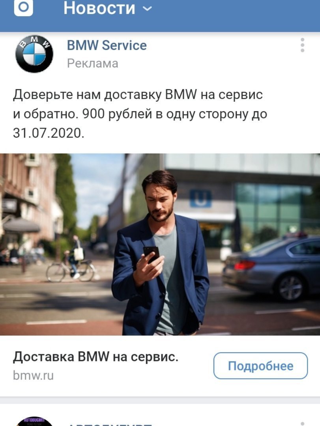The height and width of the screenshot is (426, 320).
Task: Open the camera icon in header
Action: click(23, 7)
